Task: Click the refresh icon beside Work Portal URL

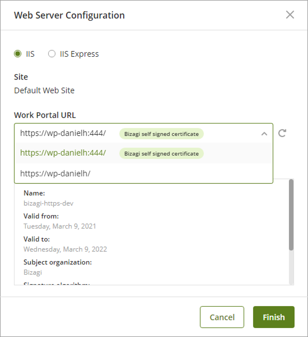Action: click(x=282, y=133)
